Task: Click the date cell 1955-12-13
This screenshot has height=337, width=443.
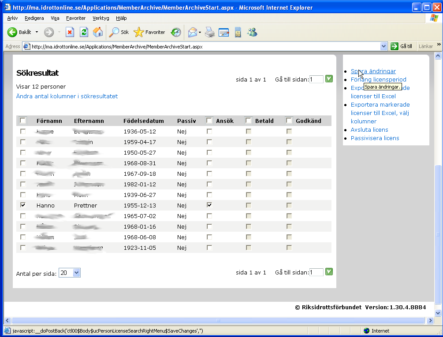Action: (140, 205)
